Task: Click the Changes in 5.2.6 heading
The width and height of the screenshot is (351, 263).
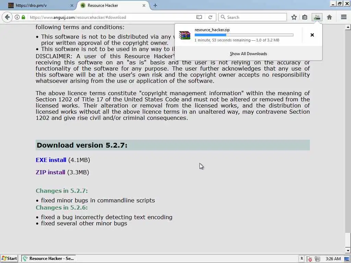Action: (x=62, y=208)
